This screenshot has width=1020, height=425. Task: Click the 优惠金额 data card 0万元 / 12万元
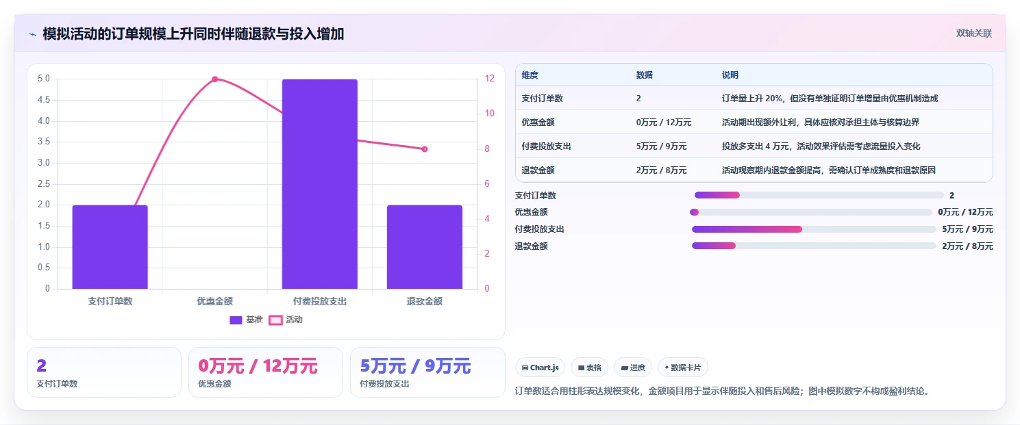(266, 372)
